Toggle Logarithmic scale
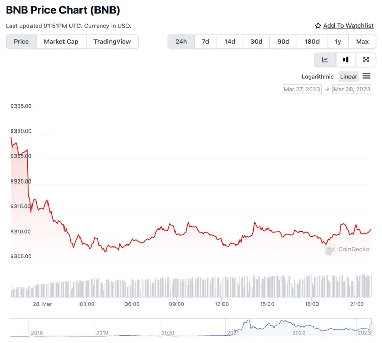Viewport: 382px width, 343px height. pyautogui.click(x=317, y=77)
